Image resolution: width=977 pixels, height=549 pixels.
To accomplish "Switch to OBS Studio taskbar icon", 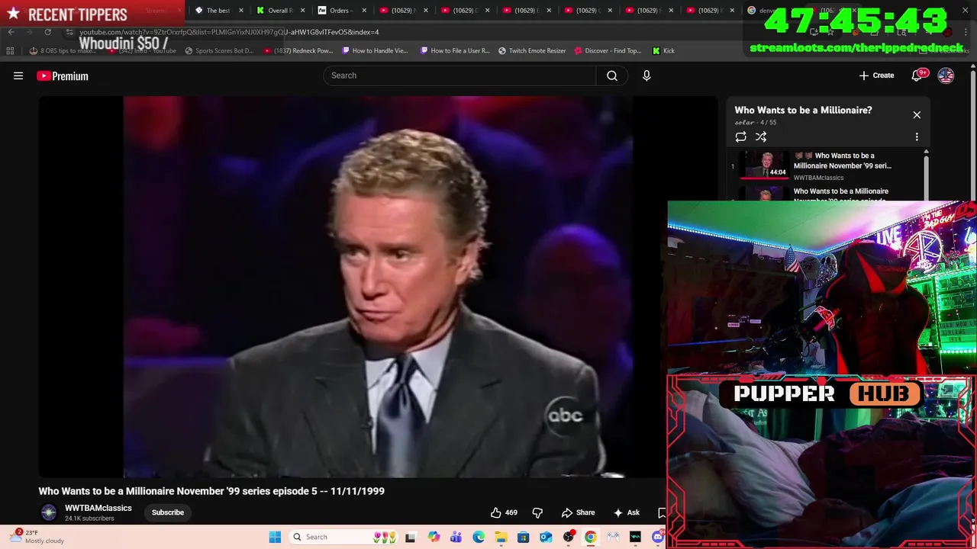I will click(x=568, y=537).
